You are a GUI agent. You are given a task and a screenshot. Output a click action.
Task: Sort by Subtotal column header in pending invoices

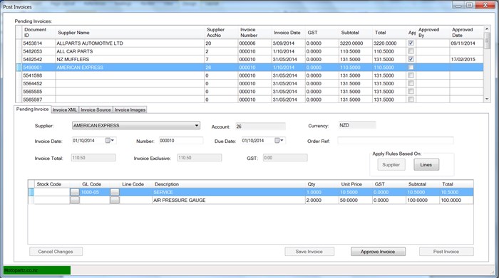coord(356,33)
